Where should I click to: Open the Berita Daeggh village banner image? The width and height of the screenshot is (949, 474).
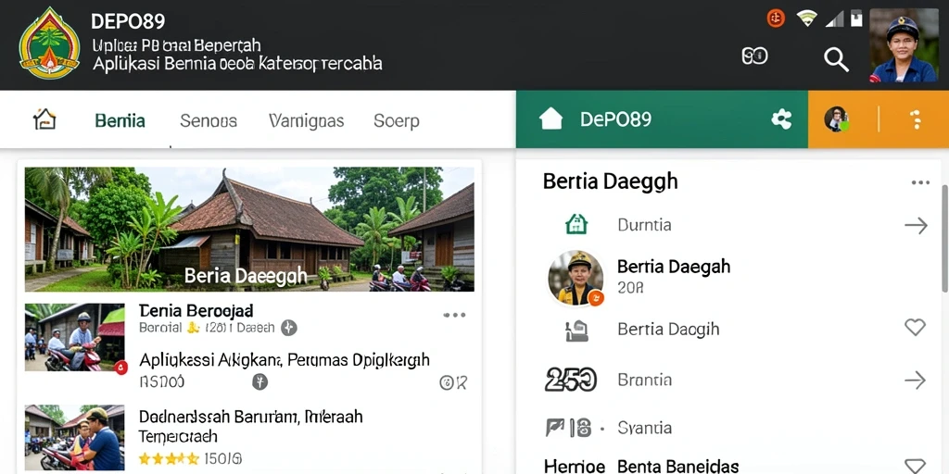click(x=249, y=230)
